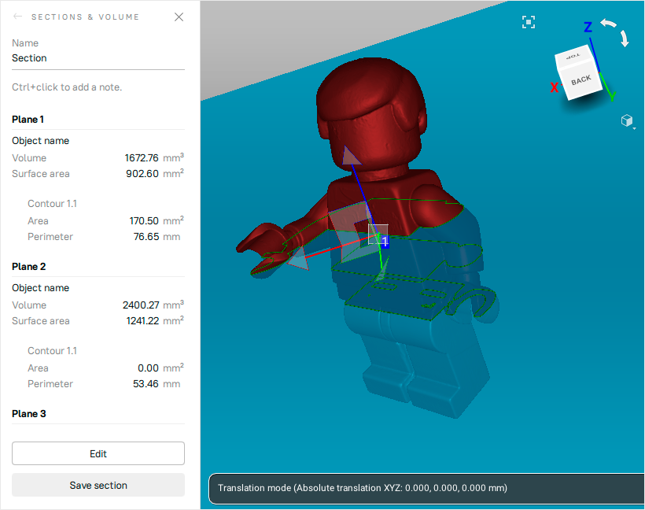Click the blue Z-axis manipulator arrowhead
This screenshot has width=645, height=510.
350,157
